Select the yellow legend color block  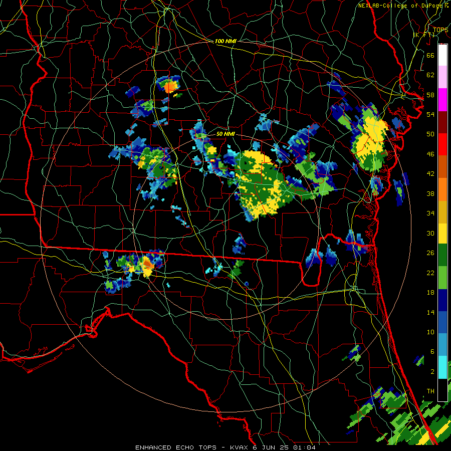coord(442,234)
